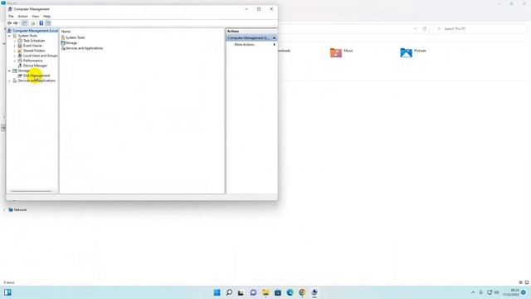Toggle the Show/Hide Action Pane toolbar icon
This screenshot has height=299, width=531.
click(x=48, y=23)
